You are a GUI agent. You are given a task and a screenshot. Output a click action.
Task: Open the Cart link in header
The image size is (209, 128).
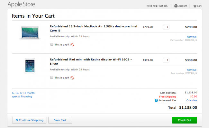(197, 6)
